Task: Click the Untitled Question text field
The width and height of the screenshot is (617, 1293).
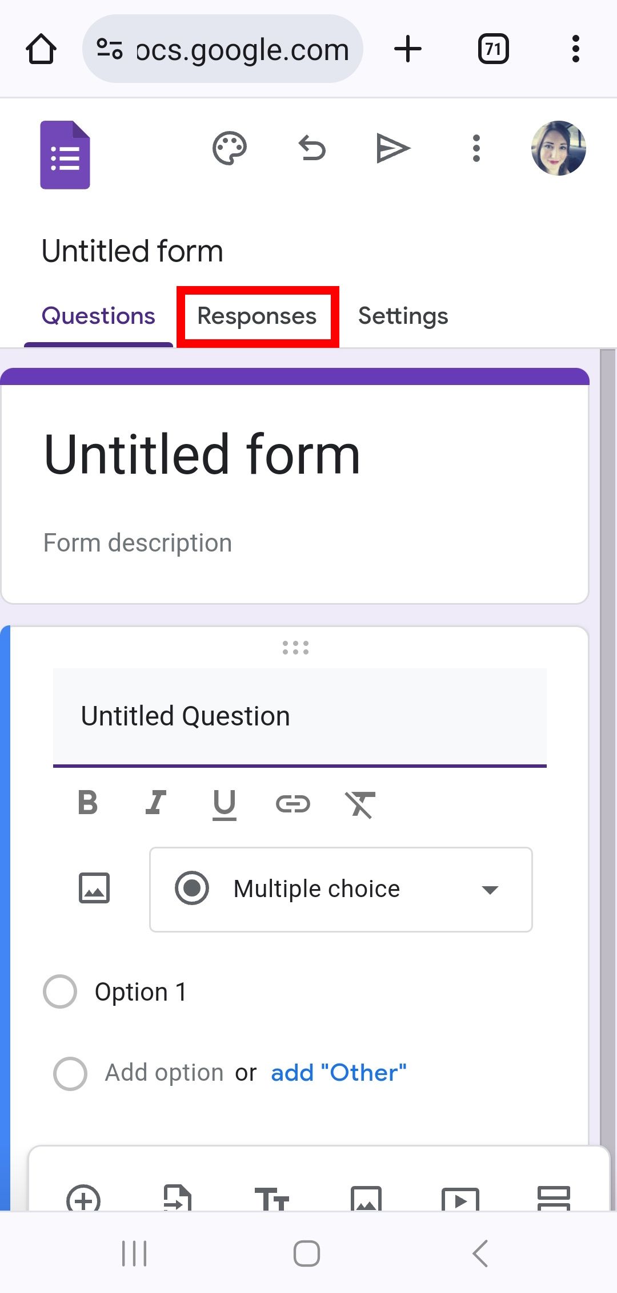Action: tap(299, 716)
